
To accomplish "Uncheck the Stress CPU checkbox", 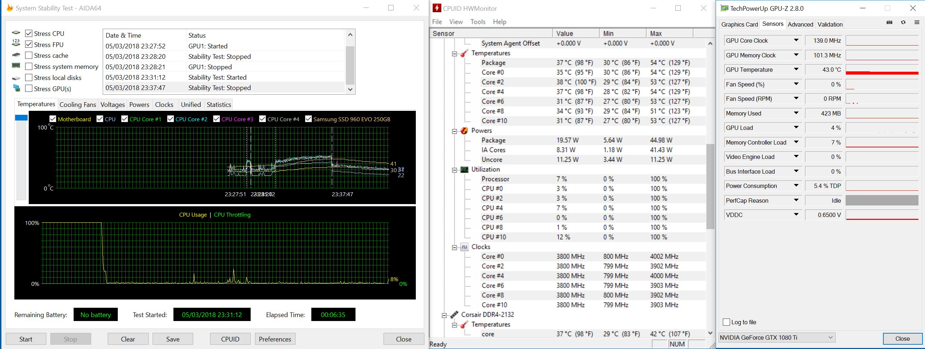I will [29, 33].
